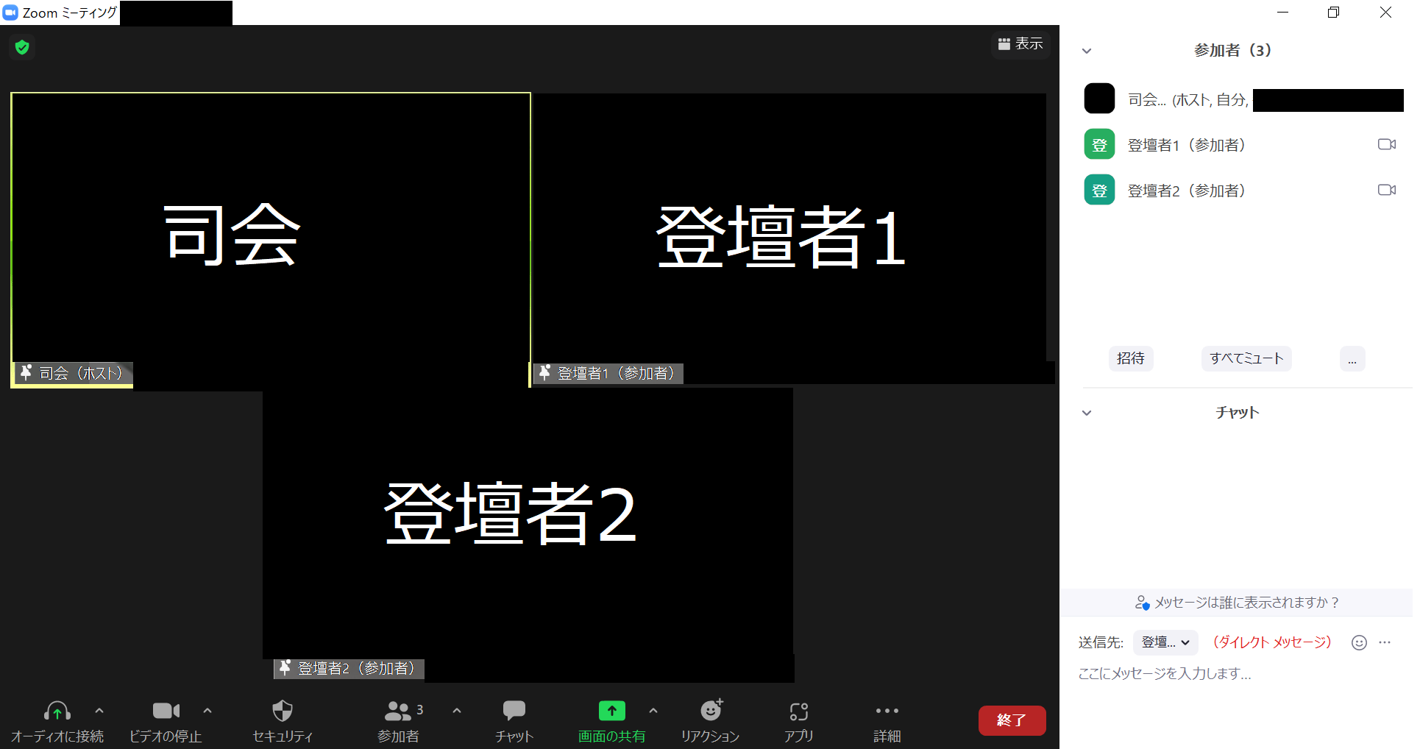Open the recipient dropdown in chat
1420x749 pixels.
point(1165,642)
